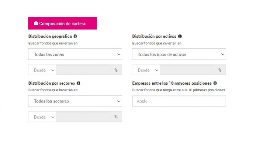The height and width of the screenshot is (147, 256).
Task: Click the briefcase icon in Composición de cartera
Action: point(36,24)
